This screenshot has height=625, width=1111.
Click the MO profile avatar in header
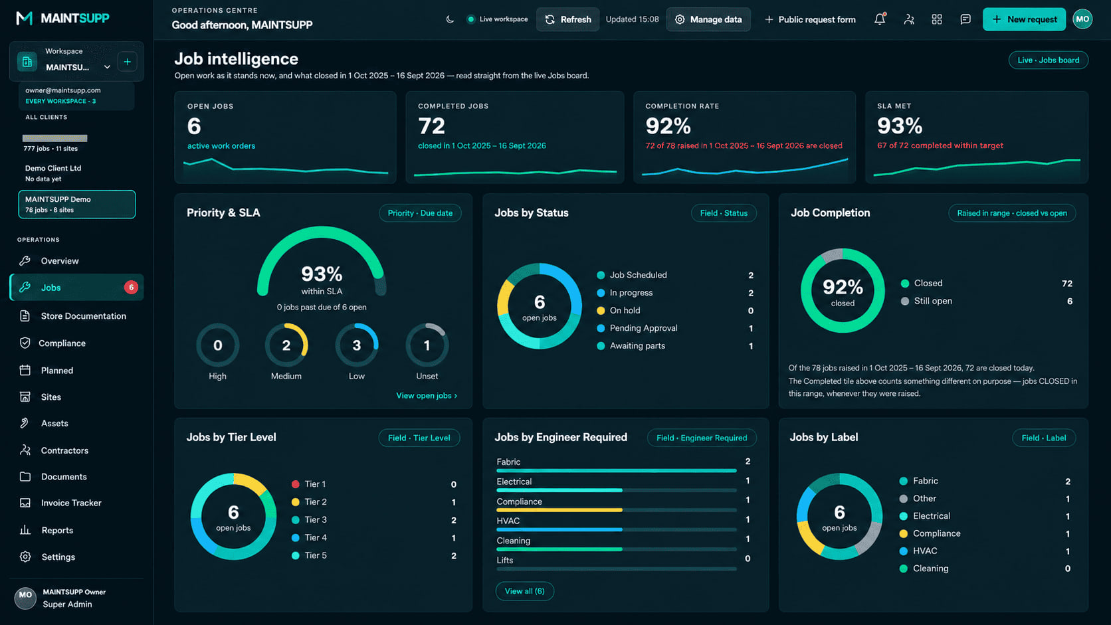pos(1082,19)
